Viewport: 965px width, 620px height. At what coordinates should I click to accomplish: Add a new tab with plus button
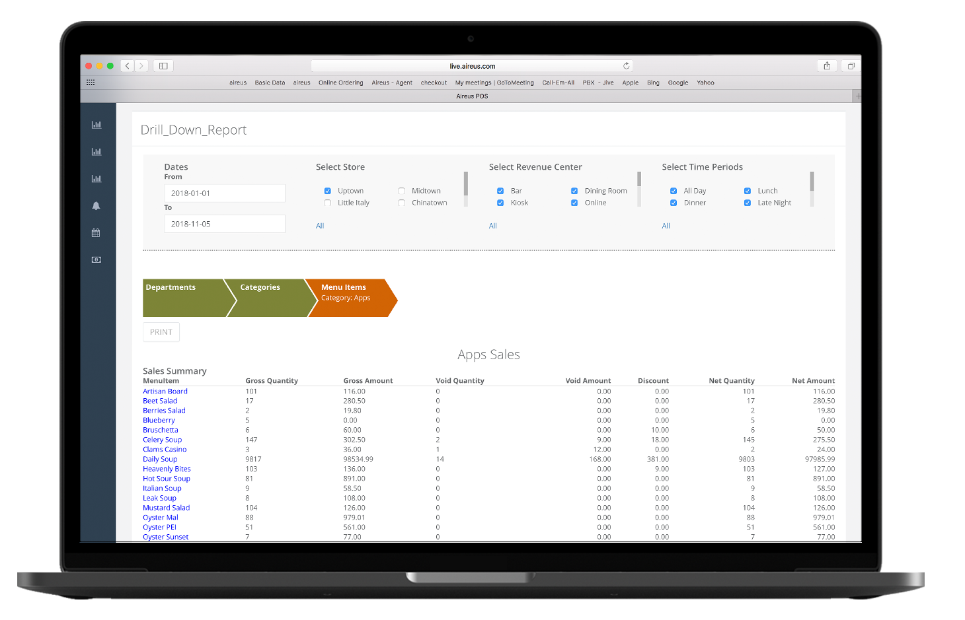click(858, 96)
